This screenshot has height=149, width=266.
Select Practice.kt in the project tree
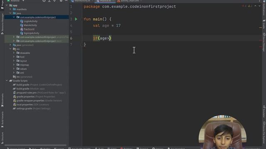(27, 29)
